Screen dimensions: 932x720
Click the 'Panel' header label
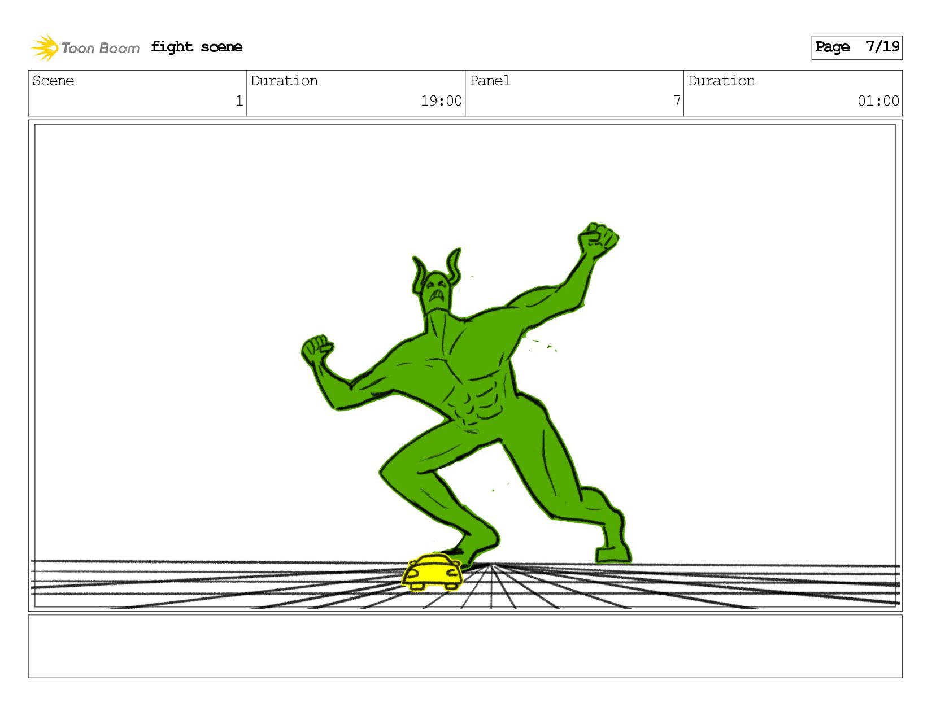(x=490, y=81)
